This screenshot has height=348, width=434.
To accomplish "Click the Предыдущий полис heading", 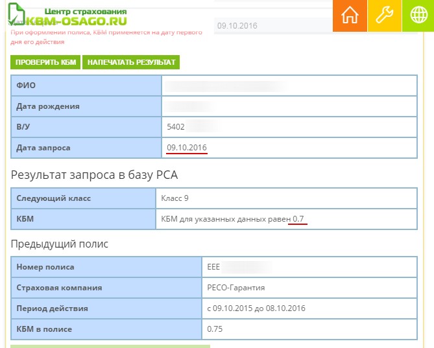I will (x=60, y=244).
